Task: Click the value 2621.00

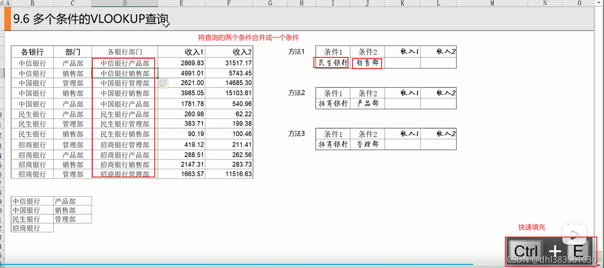Action: 192,83
